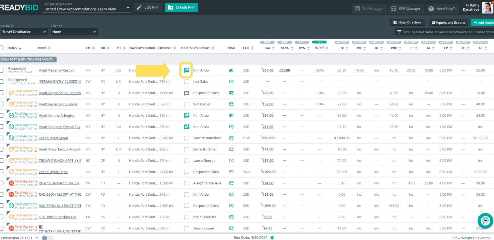Open the 260.00 LRA rate link
Viewport: 494px width, 240px height.
coord(268,70)
